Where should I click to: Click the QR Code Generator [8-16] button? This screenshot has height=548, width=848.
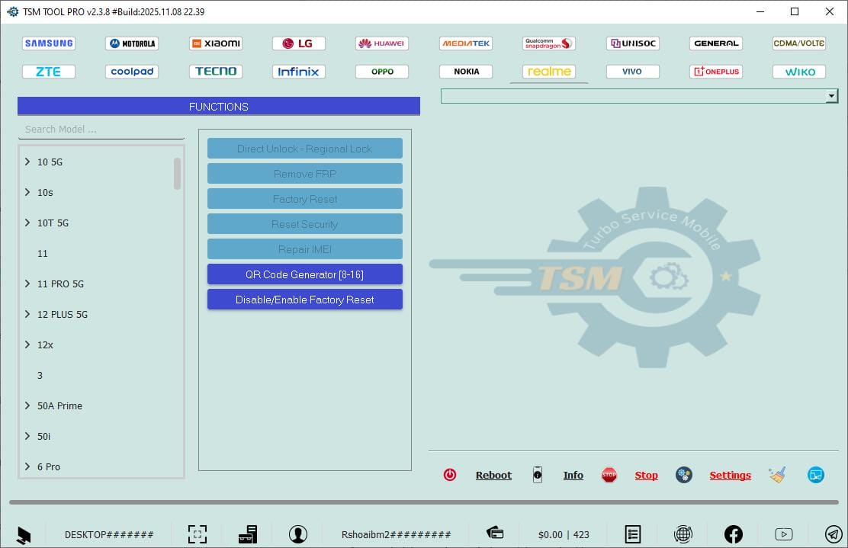coord(304,274)
